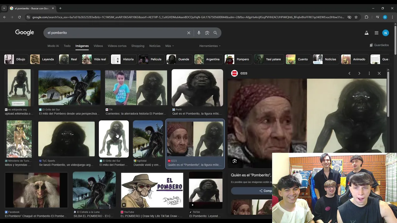Open the Ministerio de Turismo Mitos y leyendas image
397x223 pixels.
click(x=19, y=139)
